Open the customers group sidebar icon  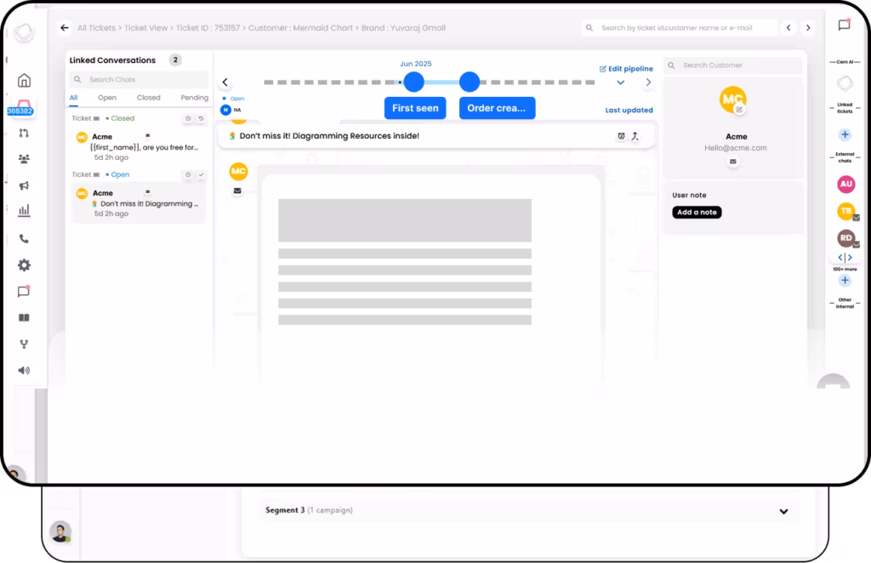tap(24, 159)
